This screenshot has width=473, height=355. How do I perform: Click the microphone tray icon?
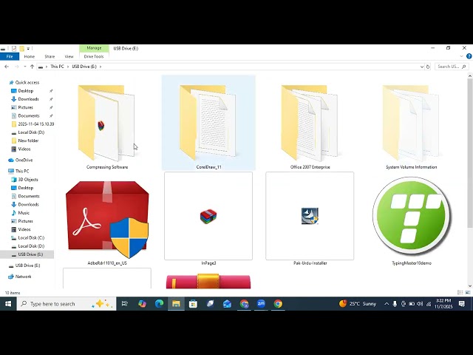tap(395, 304)
